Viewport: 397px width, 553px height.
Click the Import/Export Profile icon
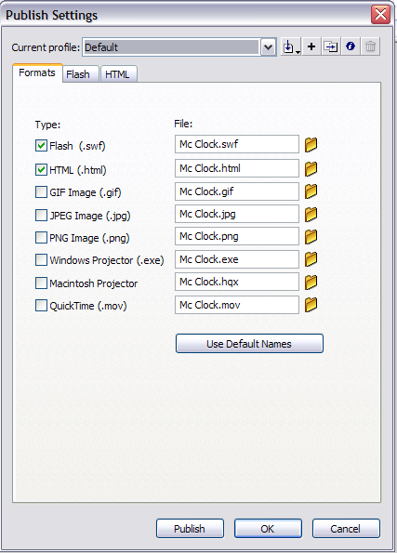(291, 46)
